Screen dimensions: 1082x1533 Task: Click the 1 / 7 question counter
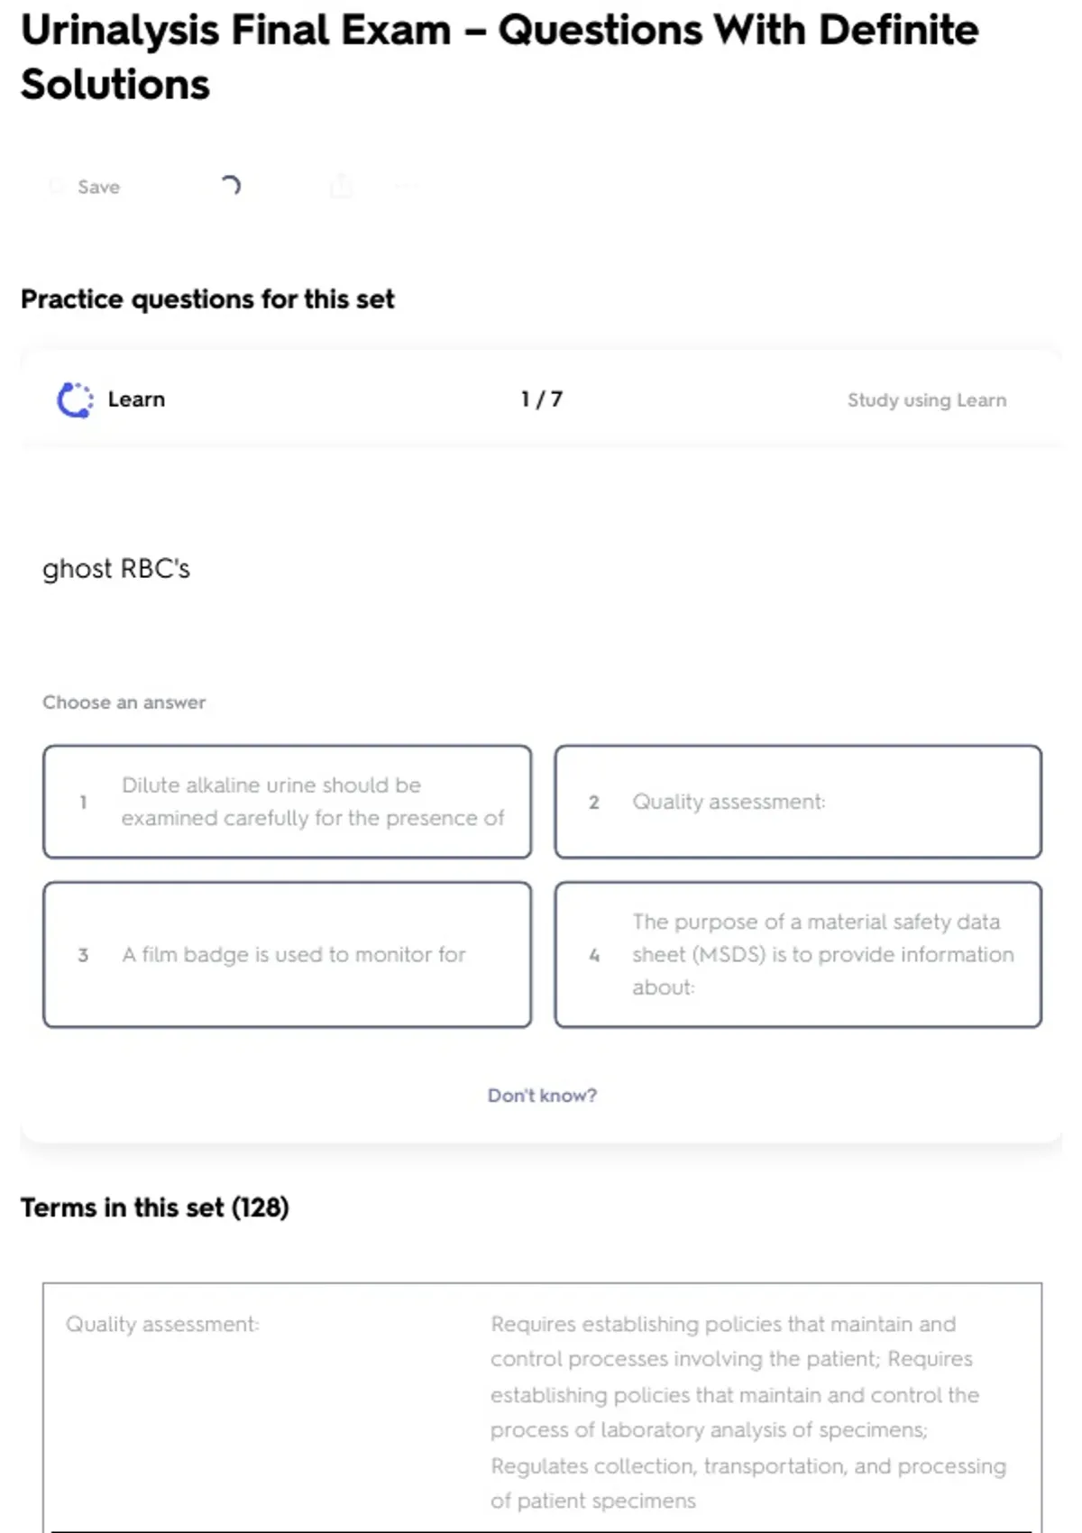(x=541, y=399)
